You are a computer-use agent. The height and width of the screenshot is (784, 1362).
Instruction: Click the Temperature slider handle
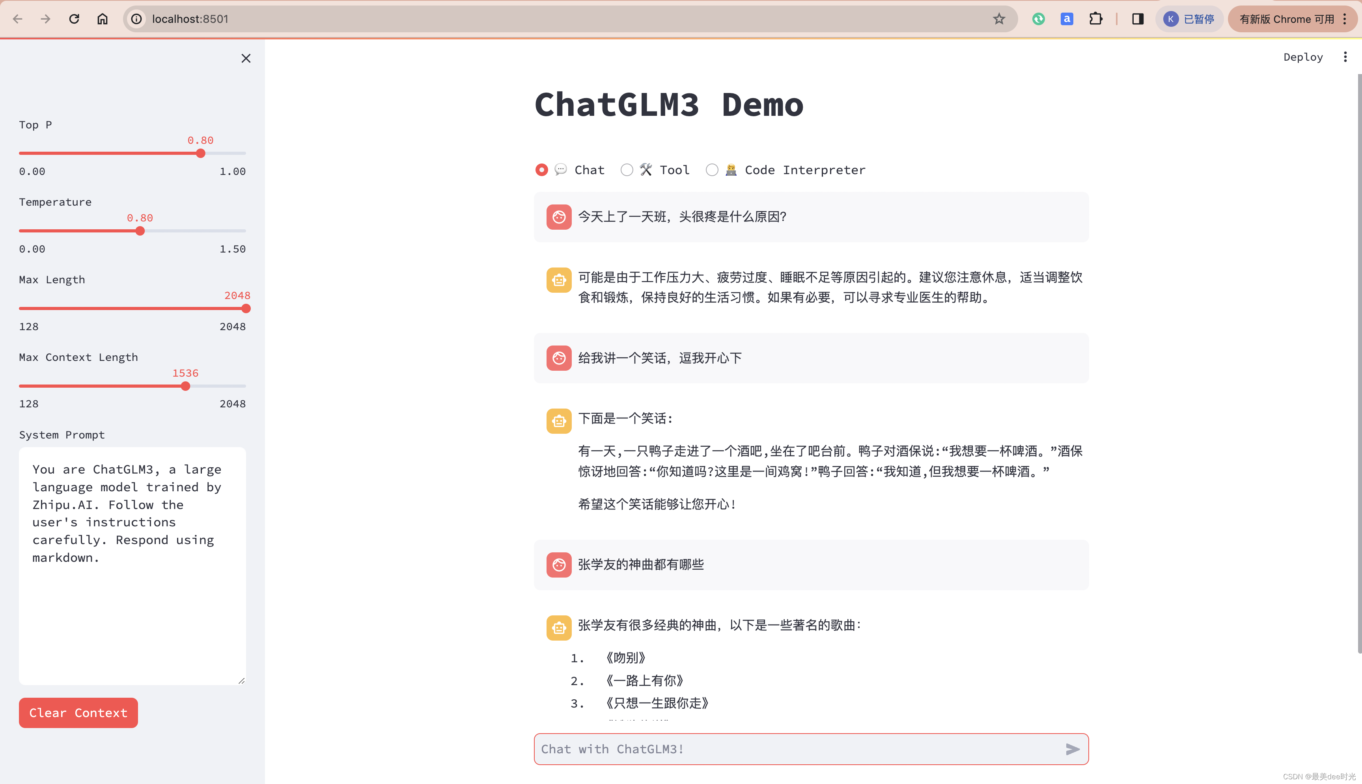140,231
